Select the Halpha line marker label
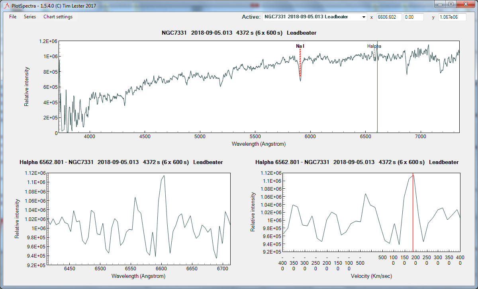 (374, 46)
